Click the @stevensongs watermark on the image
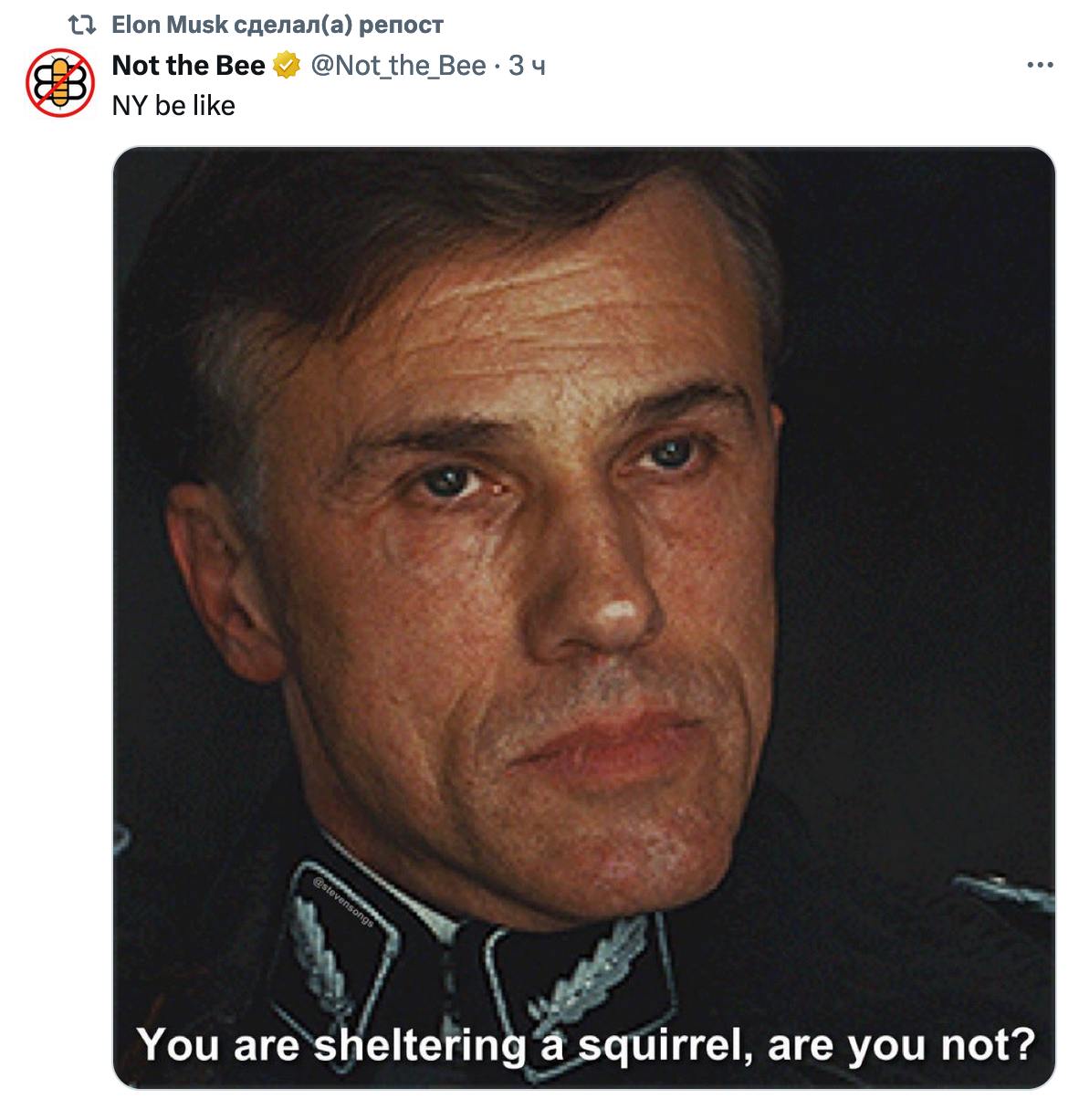 (343, 903)
